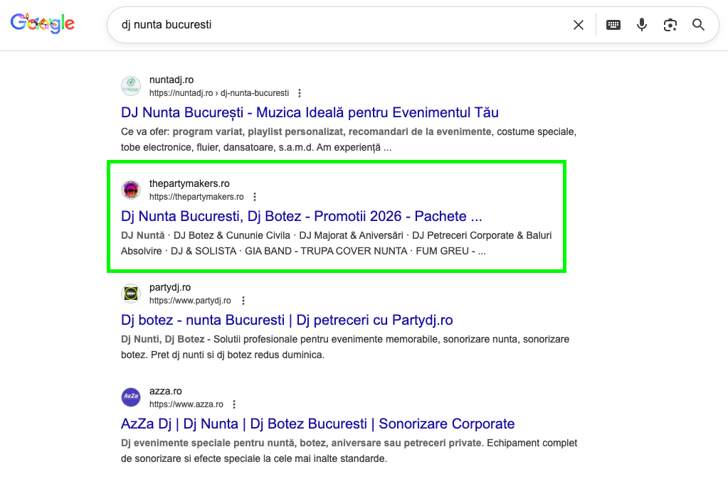The height and width of the screenshot is (479, 728).
Task: Start voice search with the microphone icon
Action: [x=642, y=25]
